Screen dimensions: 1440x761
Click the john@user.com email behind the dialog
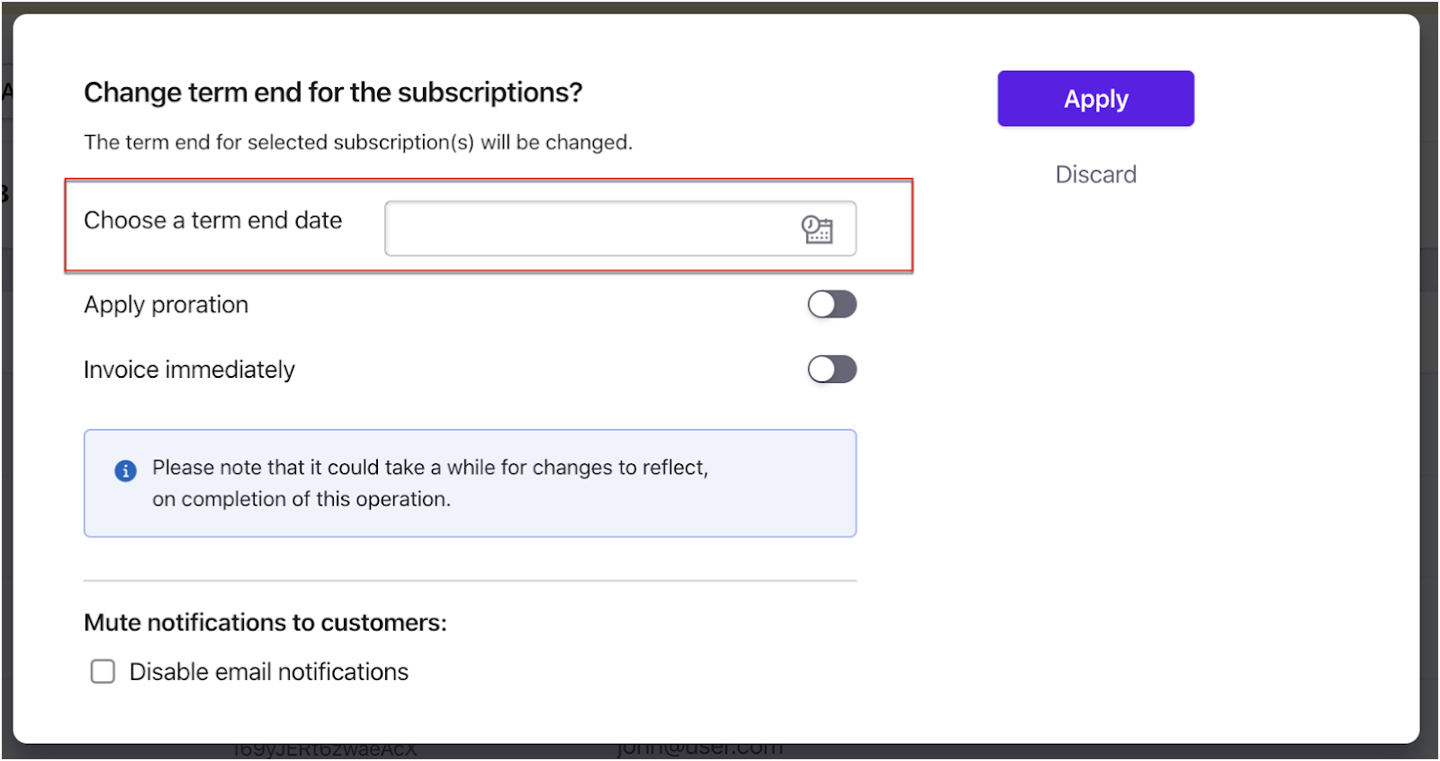tap(699, 750)
